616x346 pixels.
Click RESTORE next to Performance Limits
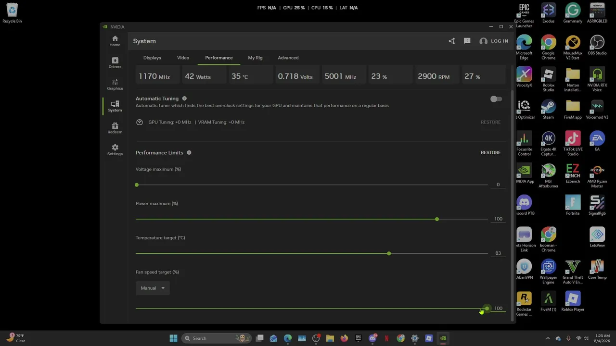tap(490, 152)
